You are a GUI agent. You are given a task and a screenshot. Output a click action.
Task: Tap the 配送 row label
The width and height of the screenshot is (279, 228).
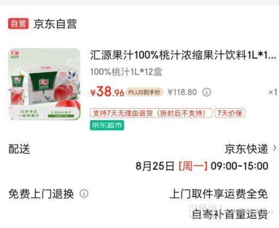[x=19, y=148]
